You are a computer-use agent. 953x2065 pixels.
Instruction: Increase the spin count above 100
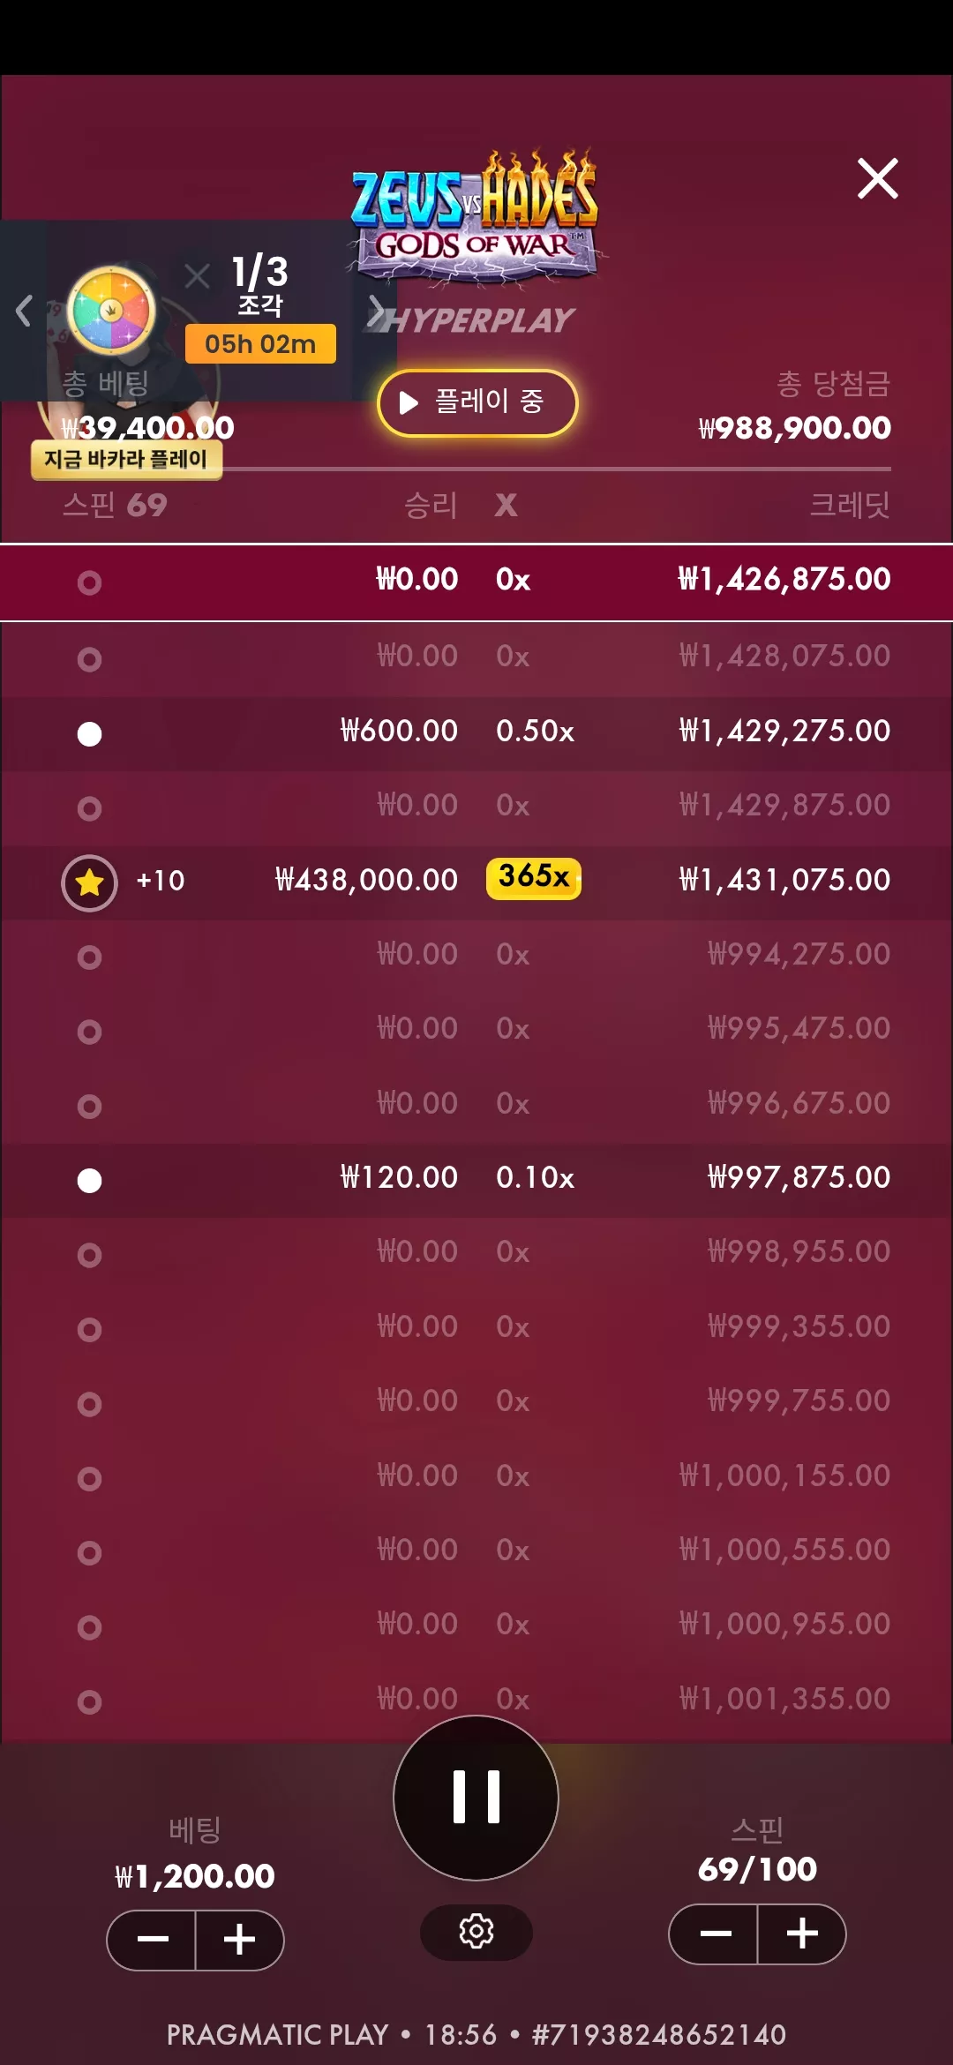(x=802, y=1934)
